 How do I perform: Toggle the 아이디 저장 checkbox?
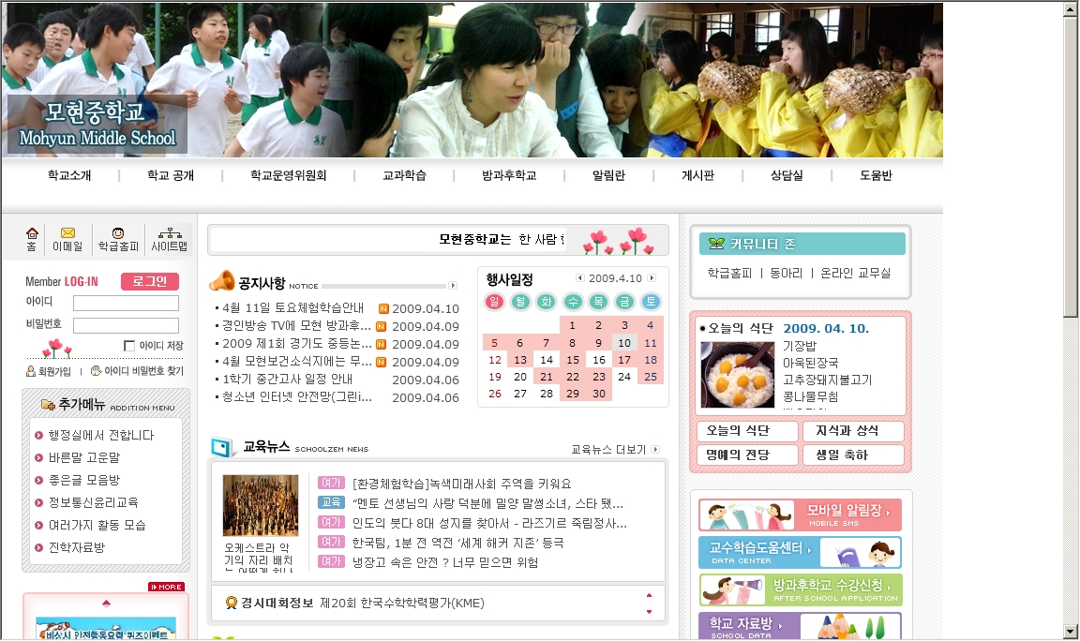coord(129,346)
